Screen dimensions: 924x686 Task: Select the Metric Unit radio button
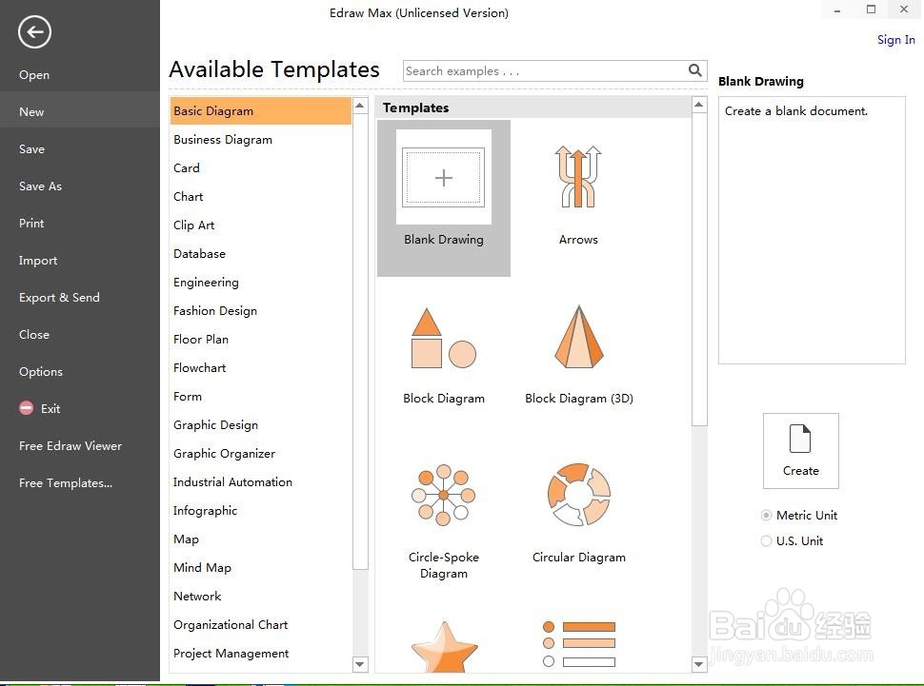coord(766,516)
